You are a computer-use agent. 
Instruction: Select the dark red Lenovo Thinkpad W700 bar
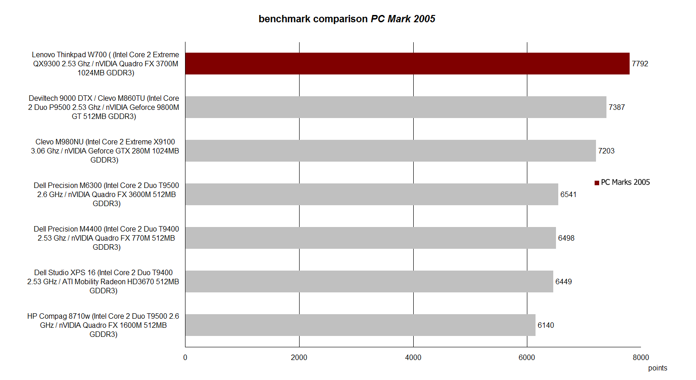(x=407, y=64)
